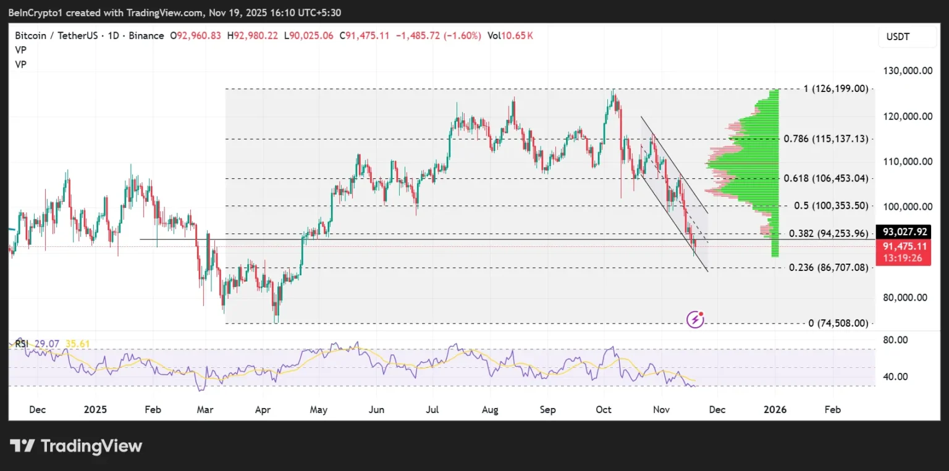Click the Vol 10.65K value to inspect volume
949x471 pixels.
[x=510, y=35]
